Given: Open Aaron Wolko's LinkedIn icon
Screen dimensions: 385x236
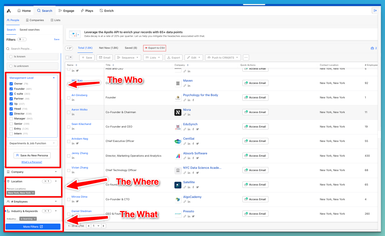Looking at the screenshot, I should coord(73,114).
